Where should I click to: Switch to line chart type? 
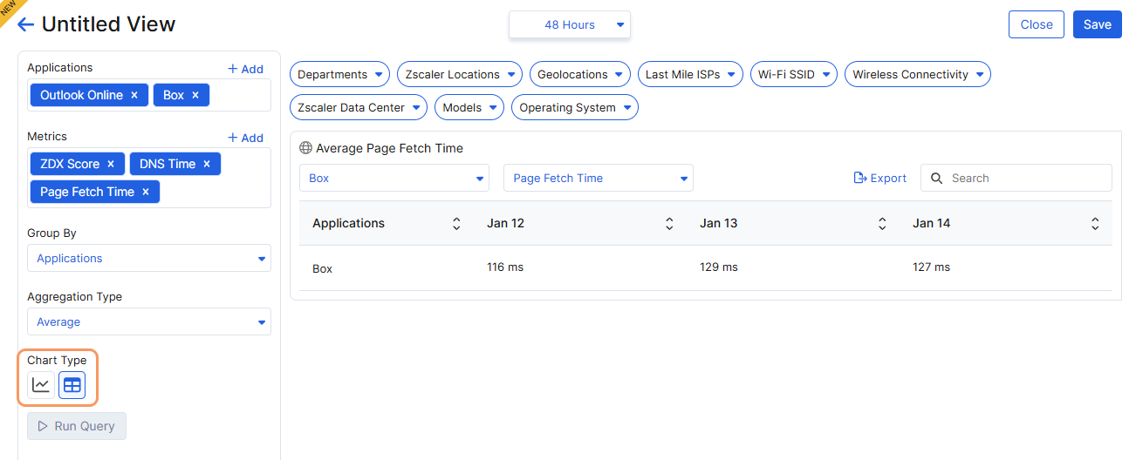point(41,385)
